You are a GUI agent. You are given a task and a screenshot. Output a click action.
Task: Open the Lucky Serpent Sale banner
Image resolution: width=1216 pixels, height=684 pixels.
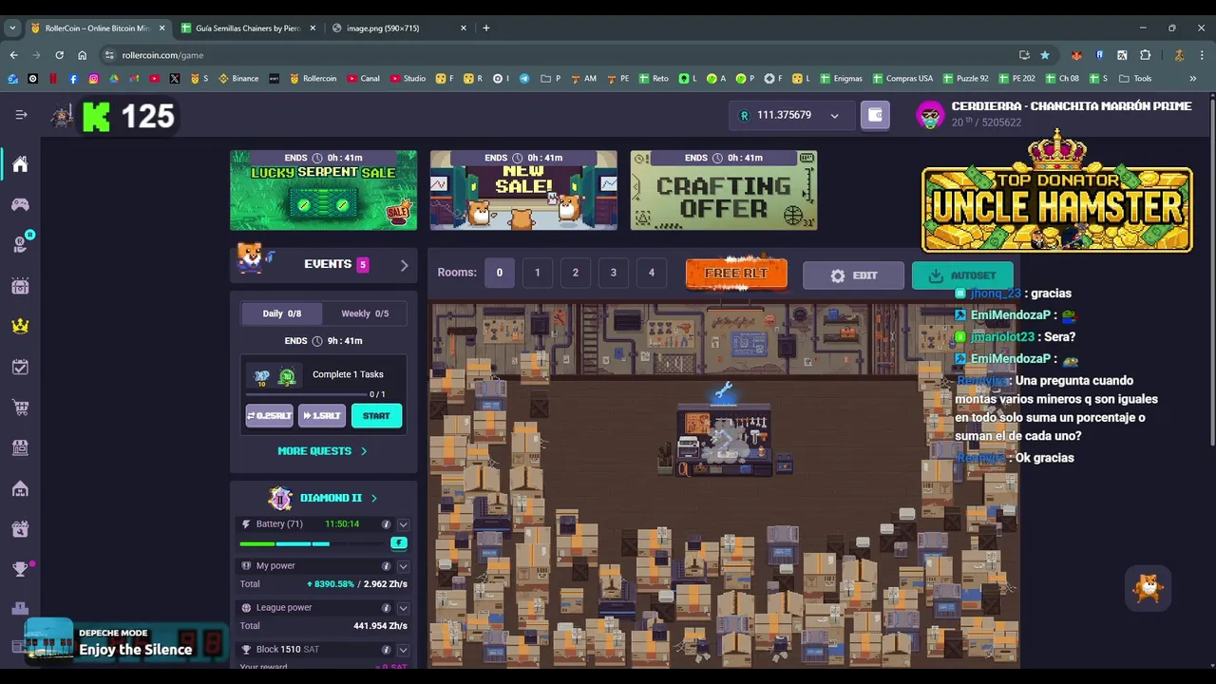323,190
